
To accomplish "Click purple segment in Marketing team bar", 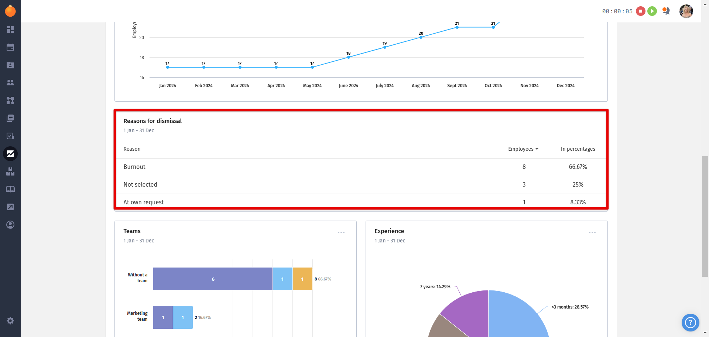I will [163, 317].
